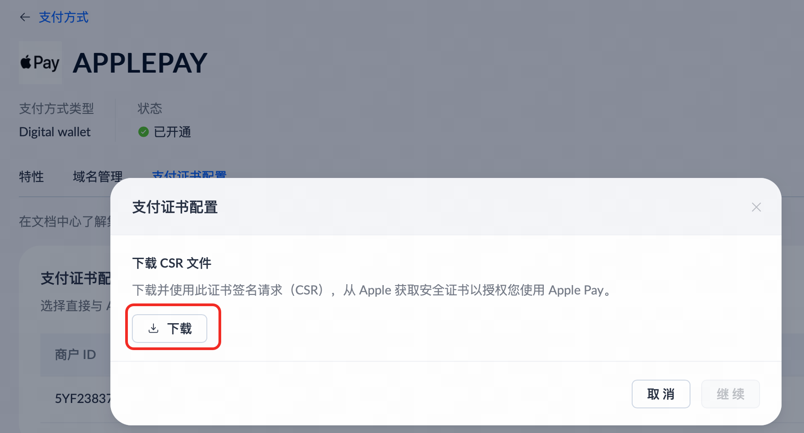Click the greyed-out 继续 button
Viewport: 804px width, 433px height.
coord(730,394)
